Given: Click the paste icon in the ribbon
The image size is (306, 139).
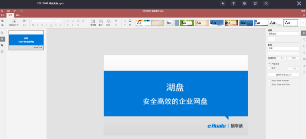Looking at the screenshot, I should coord(2,25).
